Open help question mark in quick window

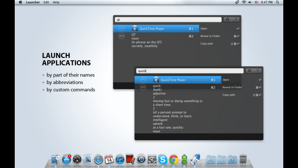[258, 71]
